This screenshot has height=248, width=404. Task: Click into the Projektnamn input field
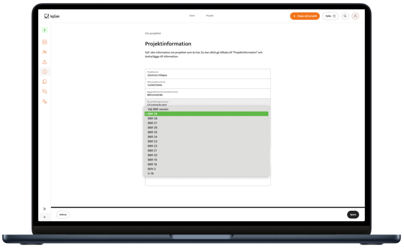pos(208,74)
